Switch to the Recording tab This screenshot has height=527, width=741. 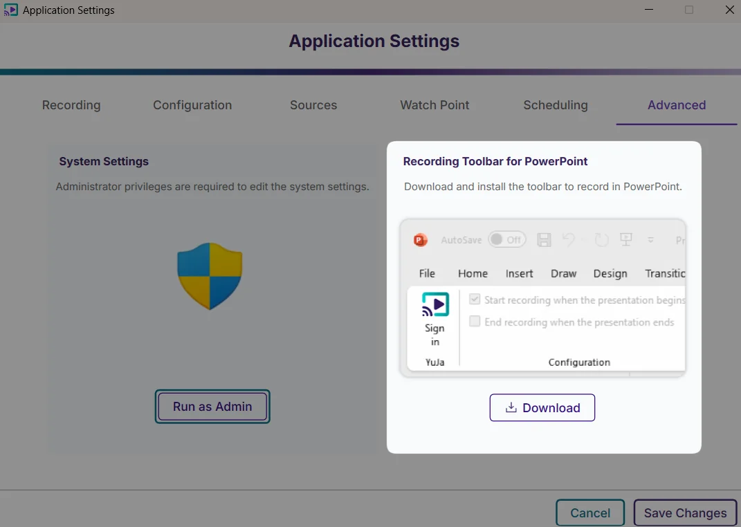pyautogui.click(x=71, y=105)
